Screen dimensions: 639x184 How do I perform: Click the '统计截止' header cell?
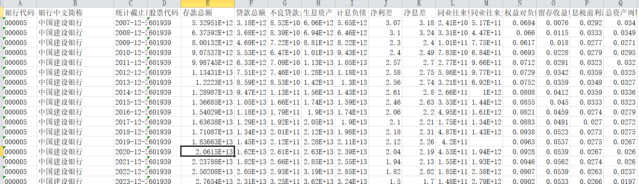131,12
